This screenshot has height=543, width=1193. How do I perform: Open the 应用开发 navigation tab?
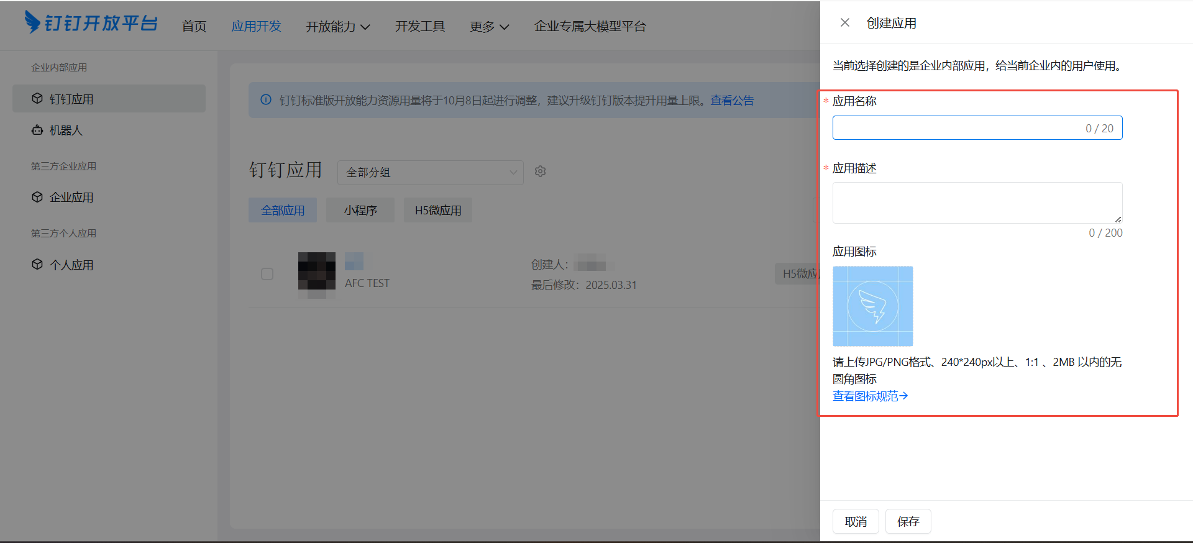click(256, 26)
